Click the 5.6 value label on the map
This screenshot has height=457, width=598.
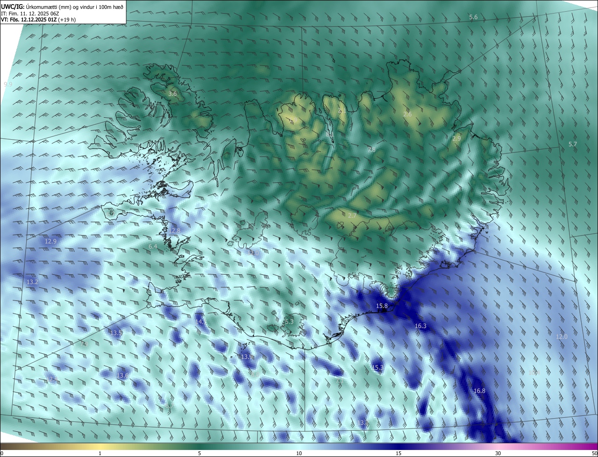click(x=473, y=17)
